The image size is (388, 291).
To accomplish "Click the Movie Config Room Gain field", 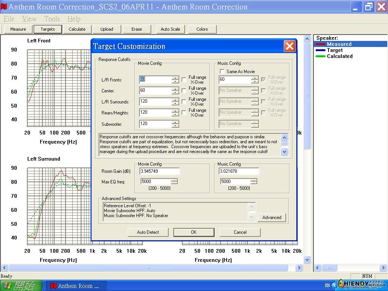I will click(160, 171).
